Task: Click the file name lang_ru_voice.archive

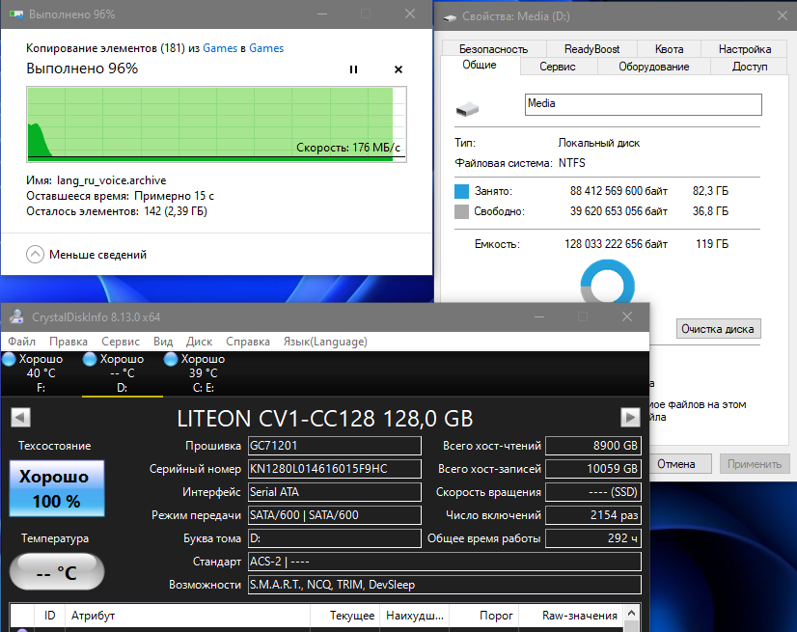Action: (x=111, y=180)
